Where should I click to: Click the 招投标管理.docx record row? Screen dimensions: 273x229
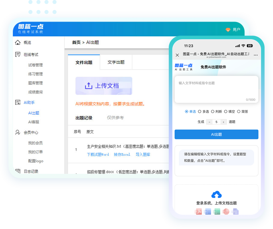click(x=118, y=169)
